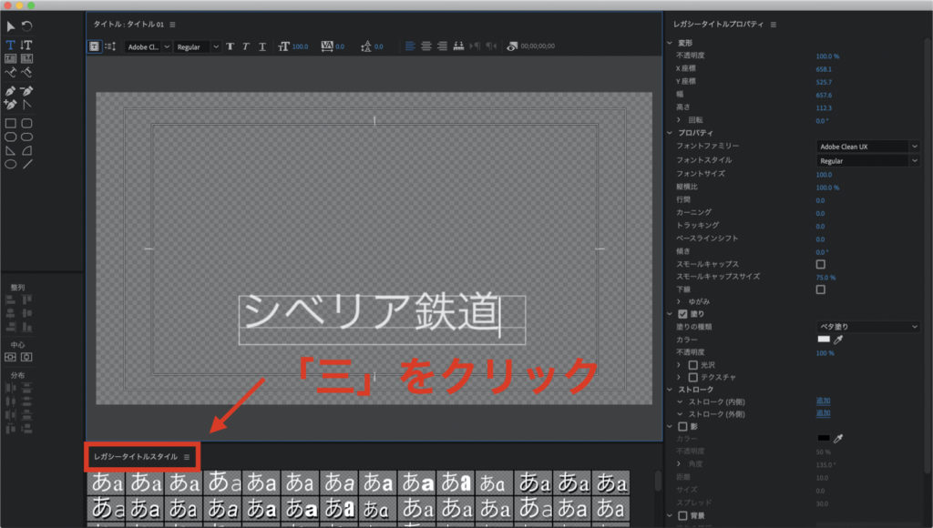Screen dimensions: 933x528
Task: Click the フォントサイズ 100.0 value in properties
Action: (824, 175)
